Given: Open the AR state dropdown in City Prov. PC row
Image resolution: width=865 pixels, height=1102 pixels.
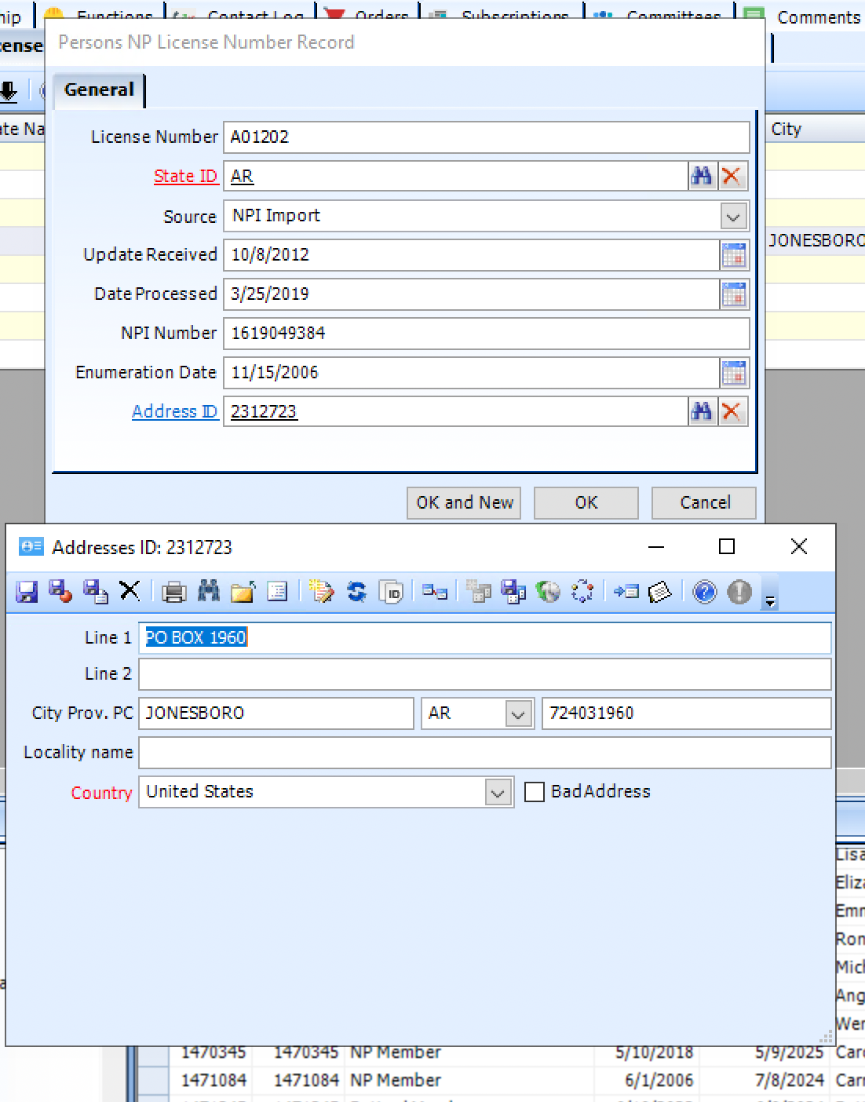Looking at the screenshot, I should 518,713.
